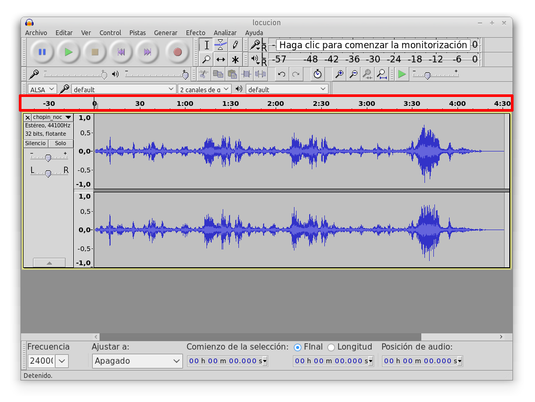This screenshot has width=535, height=402.
Task: Click the Paste clipboard icon
Action: [232, 74]
